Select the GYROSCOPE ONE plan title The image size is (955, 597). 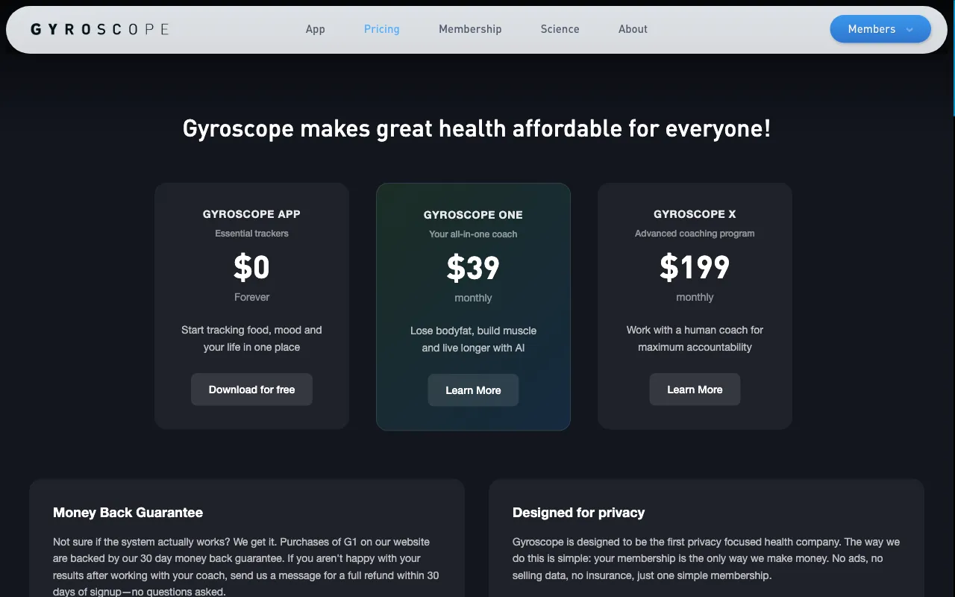pyautogui.click(x=473, y=215)
